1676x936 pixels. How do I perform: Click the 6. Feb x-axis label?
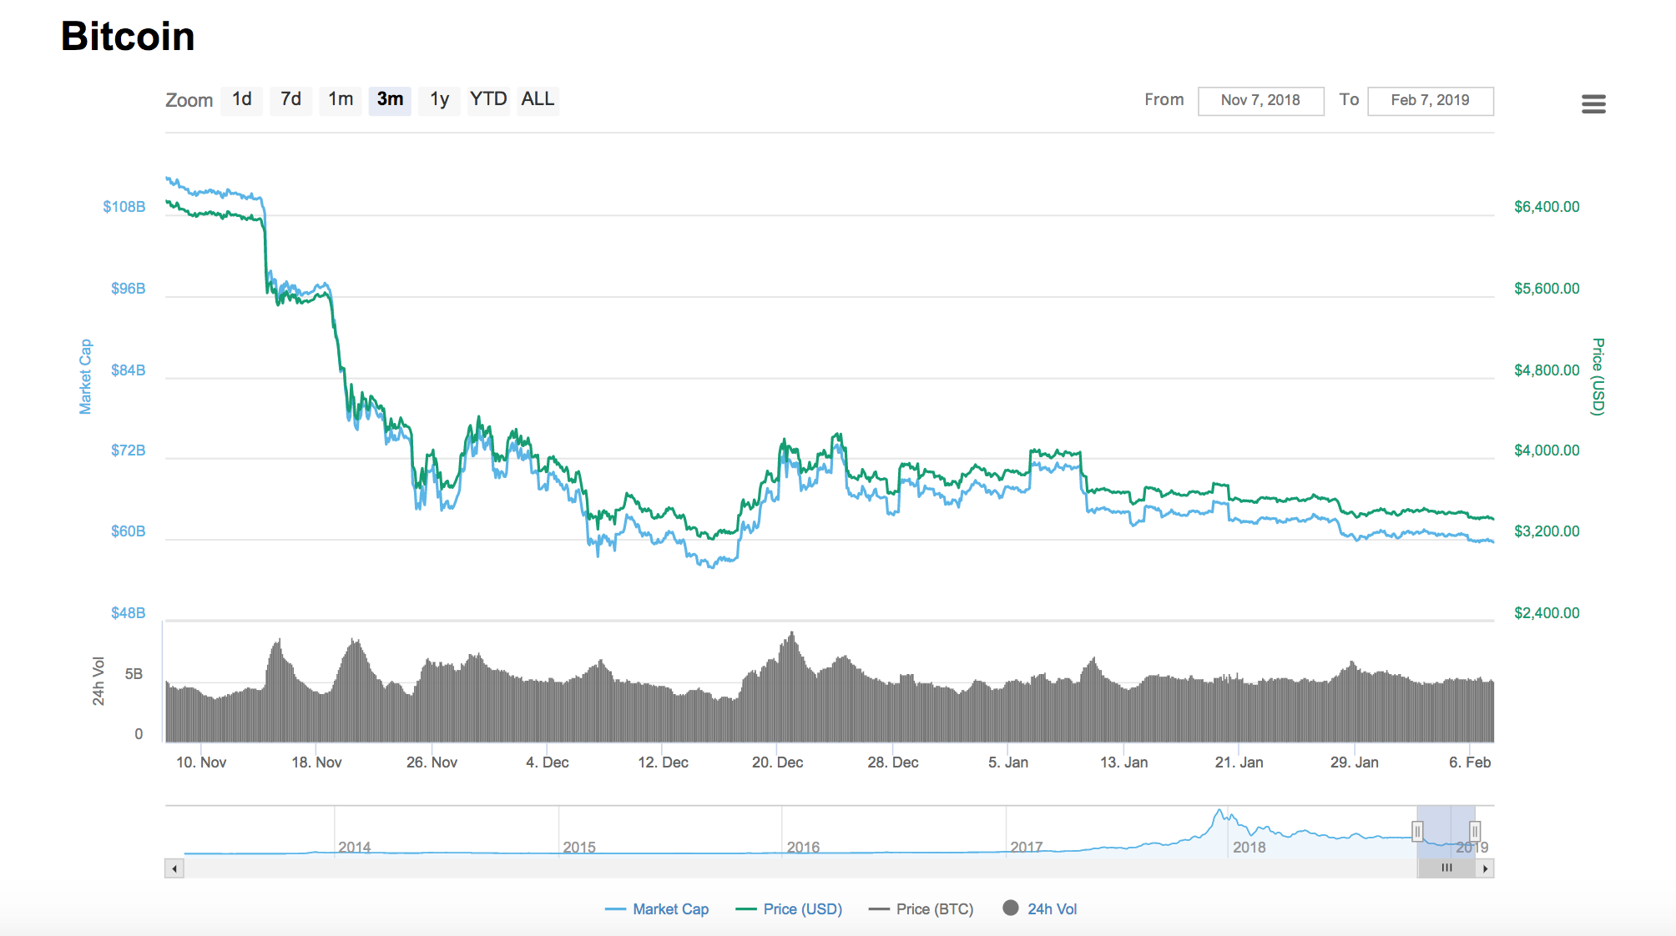[1470, 762]
